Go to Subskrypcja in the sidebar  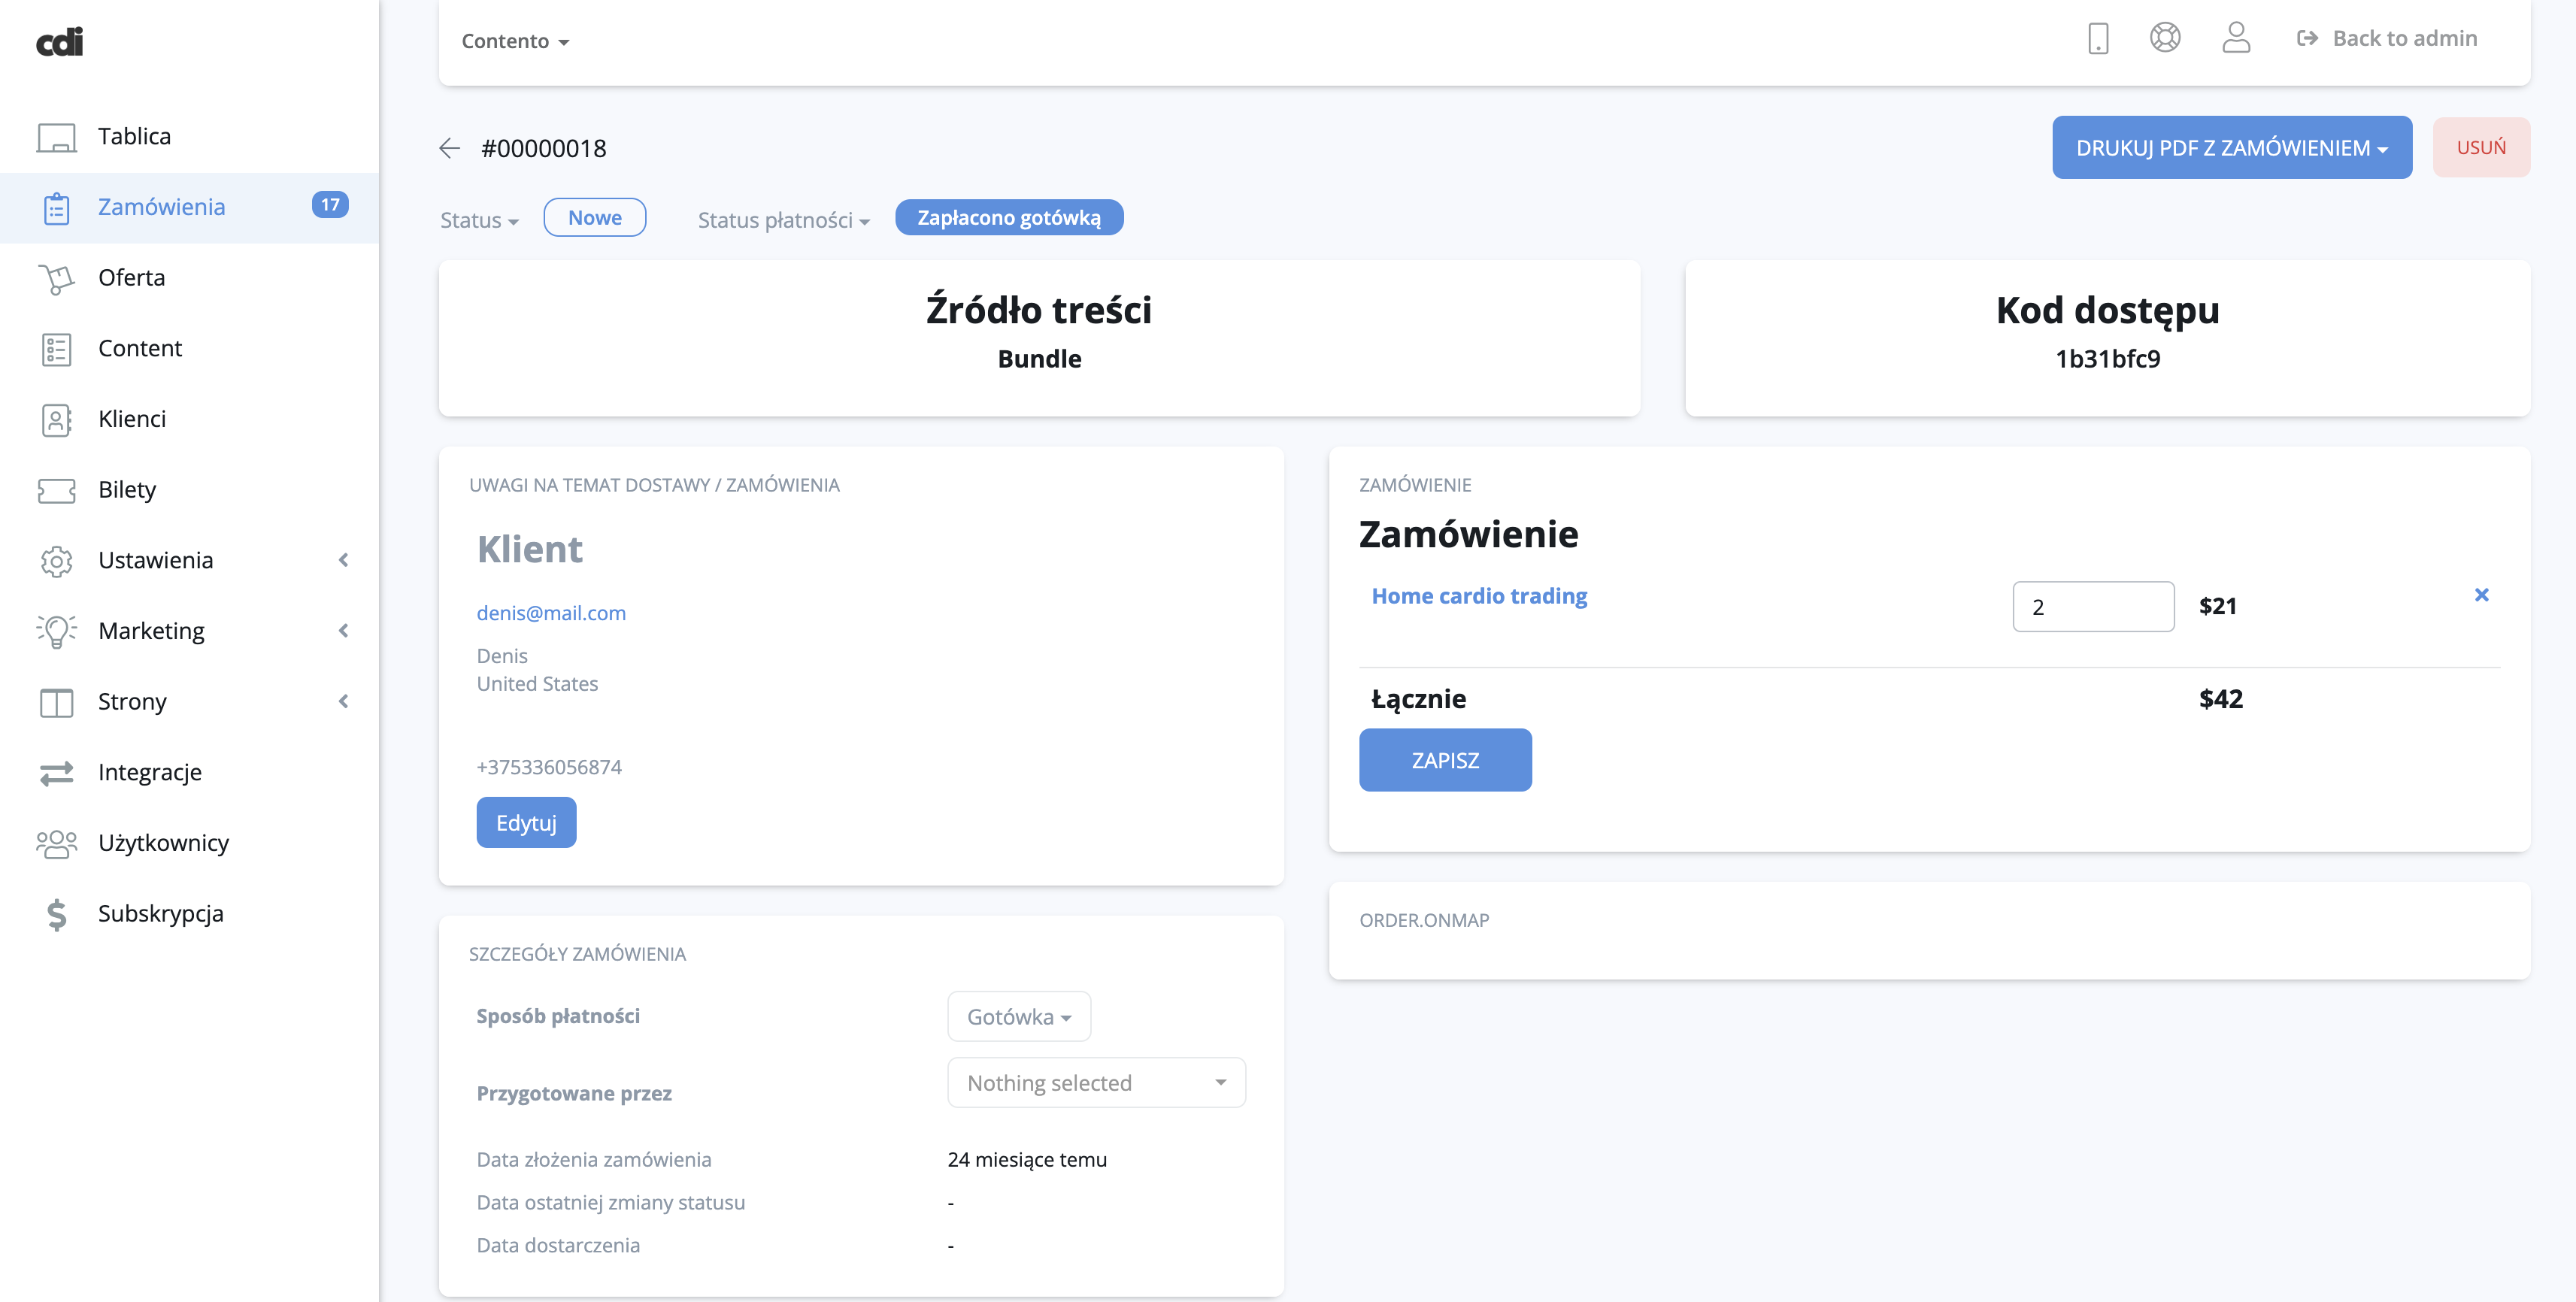click(x=160, y=914)
